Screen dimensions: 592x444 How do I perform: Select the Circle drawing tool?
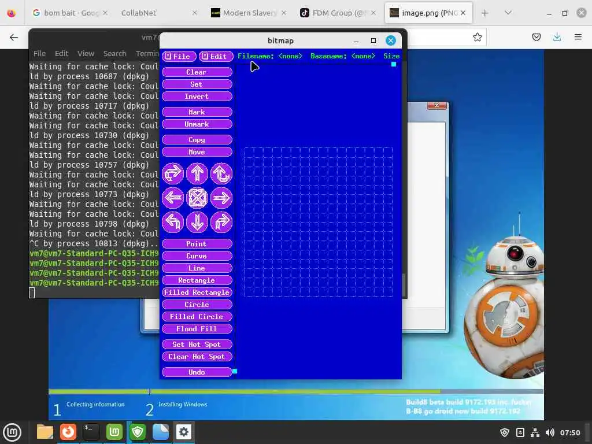[197, 304]
